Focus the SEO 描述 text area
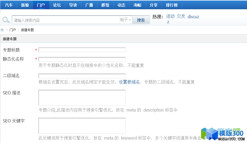Image resolution: width=247 pixels, height=143 pixels. [x=82, y=98]
